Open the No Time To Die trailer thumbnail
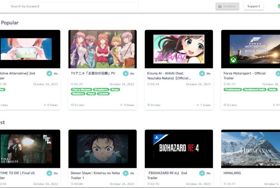This screenshot has width=280, height=188. (30, 149)
